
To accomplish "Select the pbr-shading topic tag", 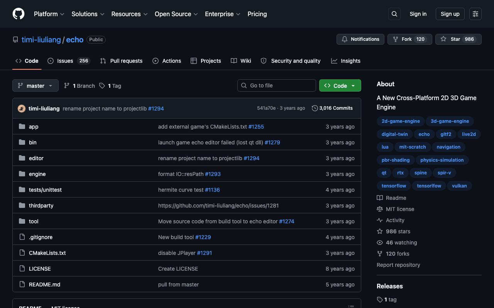I will 396,160.
